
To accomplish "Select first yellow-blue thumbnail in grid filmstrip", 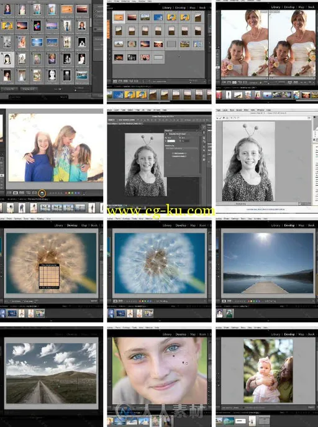I will click(x=129, y=94).
